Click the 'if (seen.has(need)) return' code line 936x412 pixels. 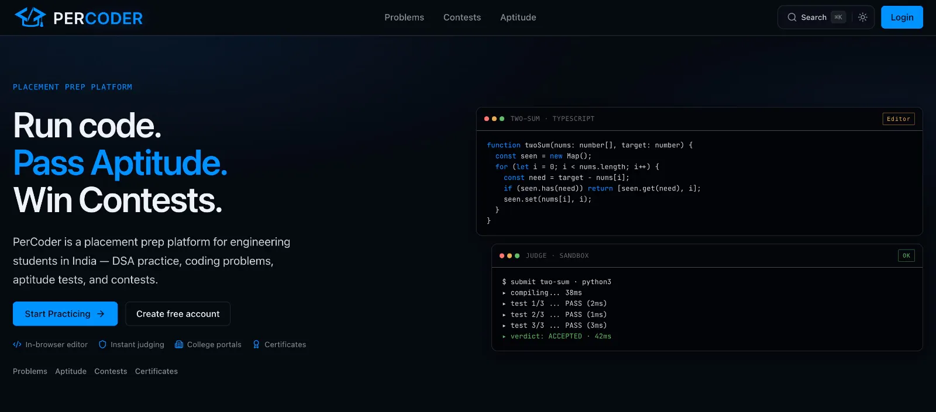[x=602, y=188]
